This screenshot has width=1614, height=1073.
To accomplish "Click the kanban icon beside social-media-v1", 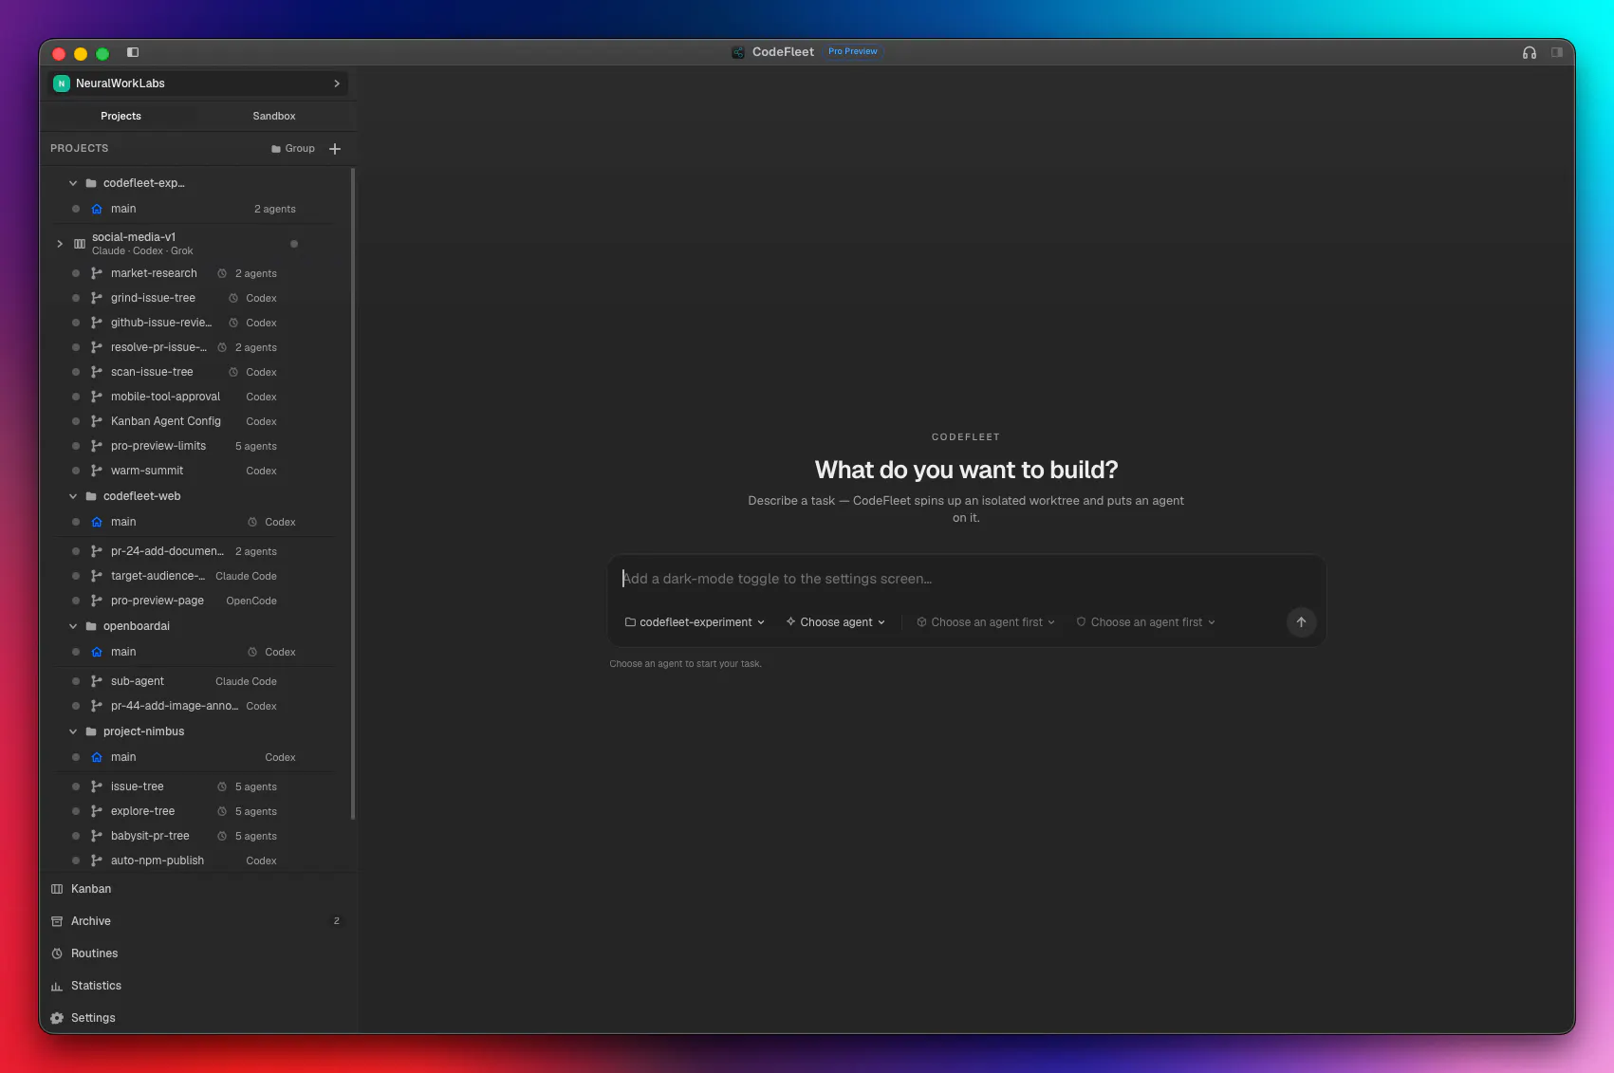I will coord(80,244).
